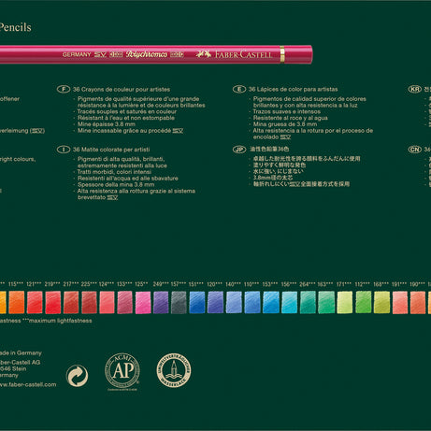
Task: Click the text "Trazos suaves e intensos"
Action: (287, 111)
